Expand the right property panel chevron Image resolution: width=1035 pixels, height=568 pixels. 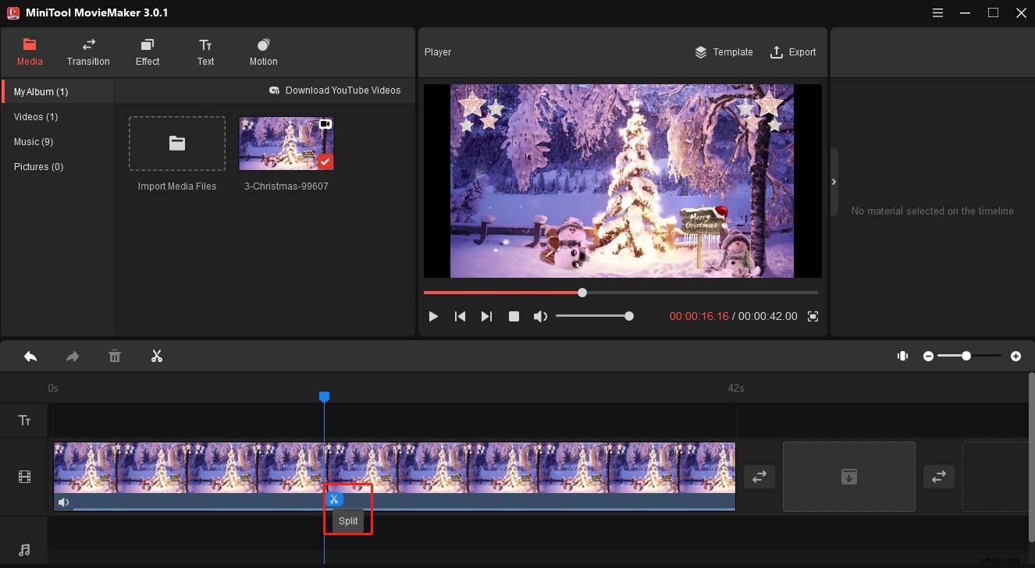pyautogui.click(x=834, y=182)
